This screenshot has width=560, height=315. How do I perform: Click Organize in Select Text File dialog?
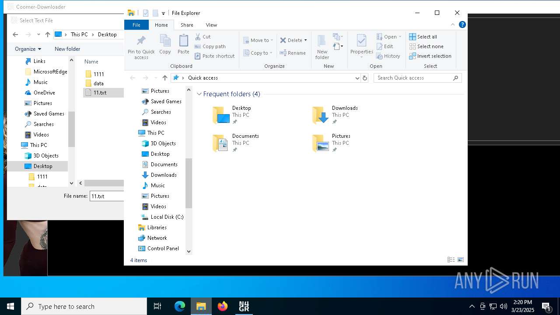pos(28,49)
